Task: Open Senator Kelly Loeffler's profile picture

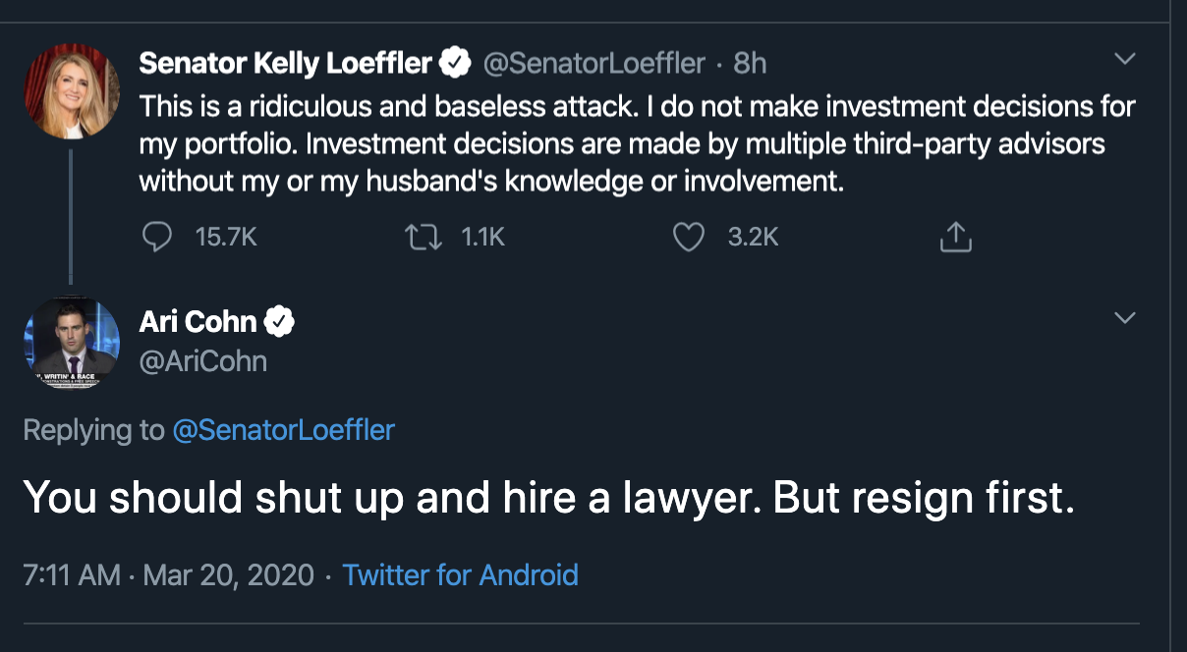Action: [72, 90]
